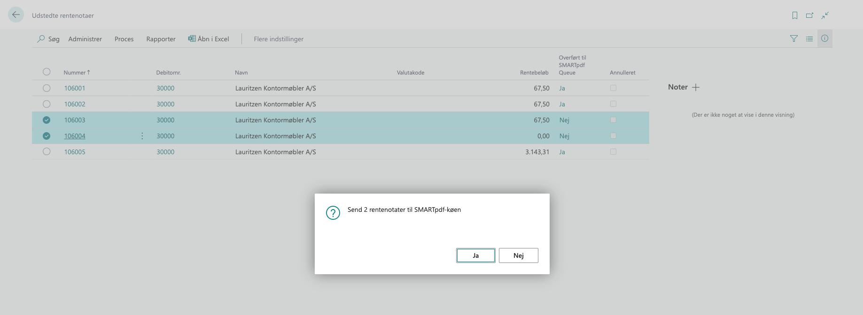863x315 pixels.
Task: Deselect row 106003 check circle
Action: pyautogui.click(x=47, y=120)
